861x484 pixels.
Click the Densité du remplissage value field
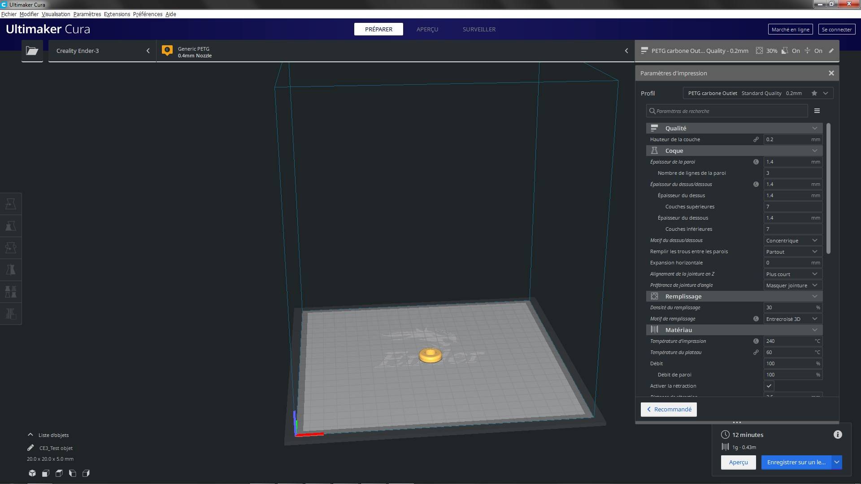[793, 307]
